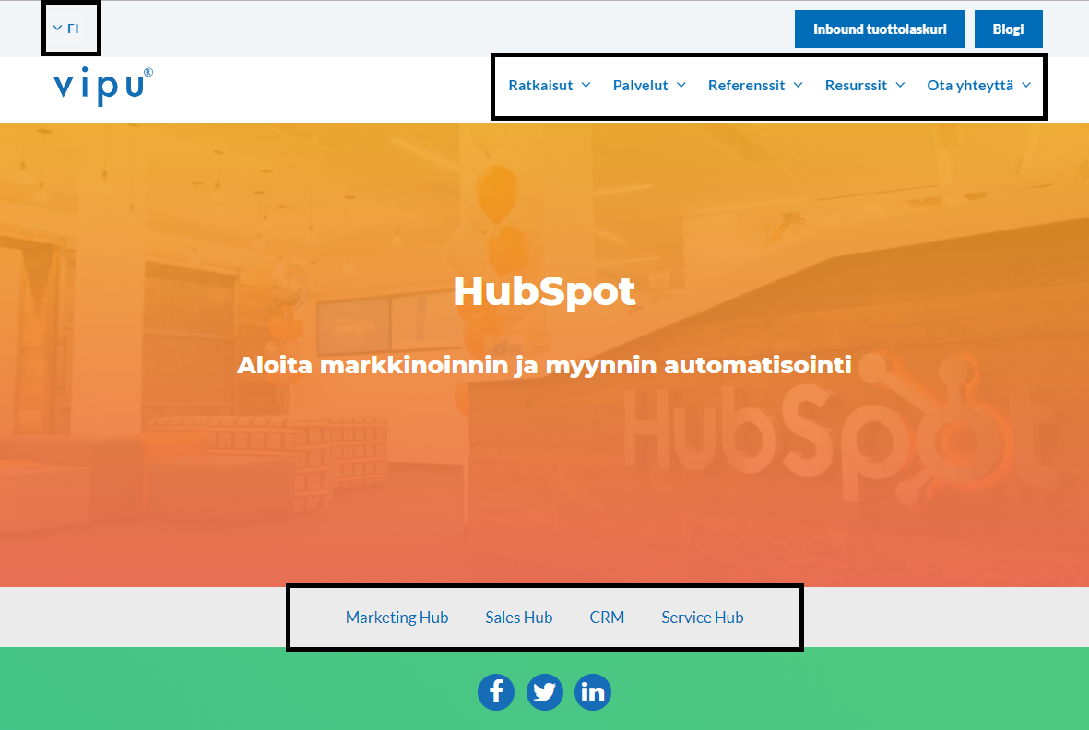This screenshot has height=730, width=1089.
Task: Expand the Referenssit menu
Action: pos(755,86)
